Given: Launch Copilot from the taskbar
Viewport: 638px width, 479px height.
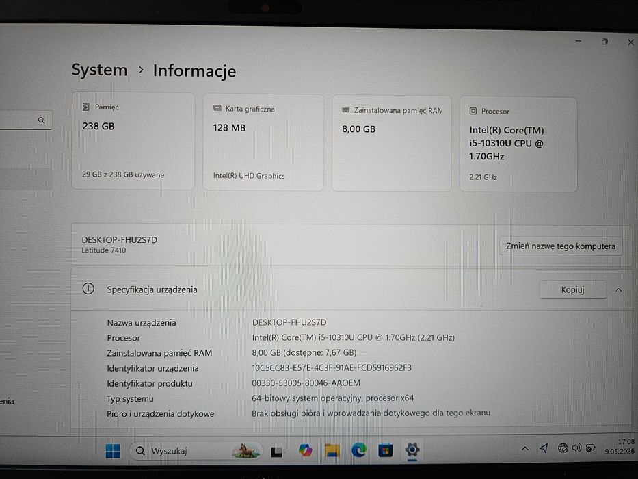Looking at the screenshot, I should pos(305,450).
